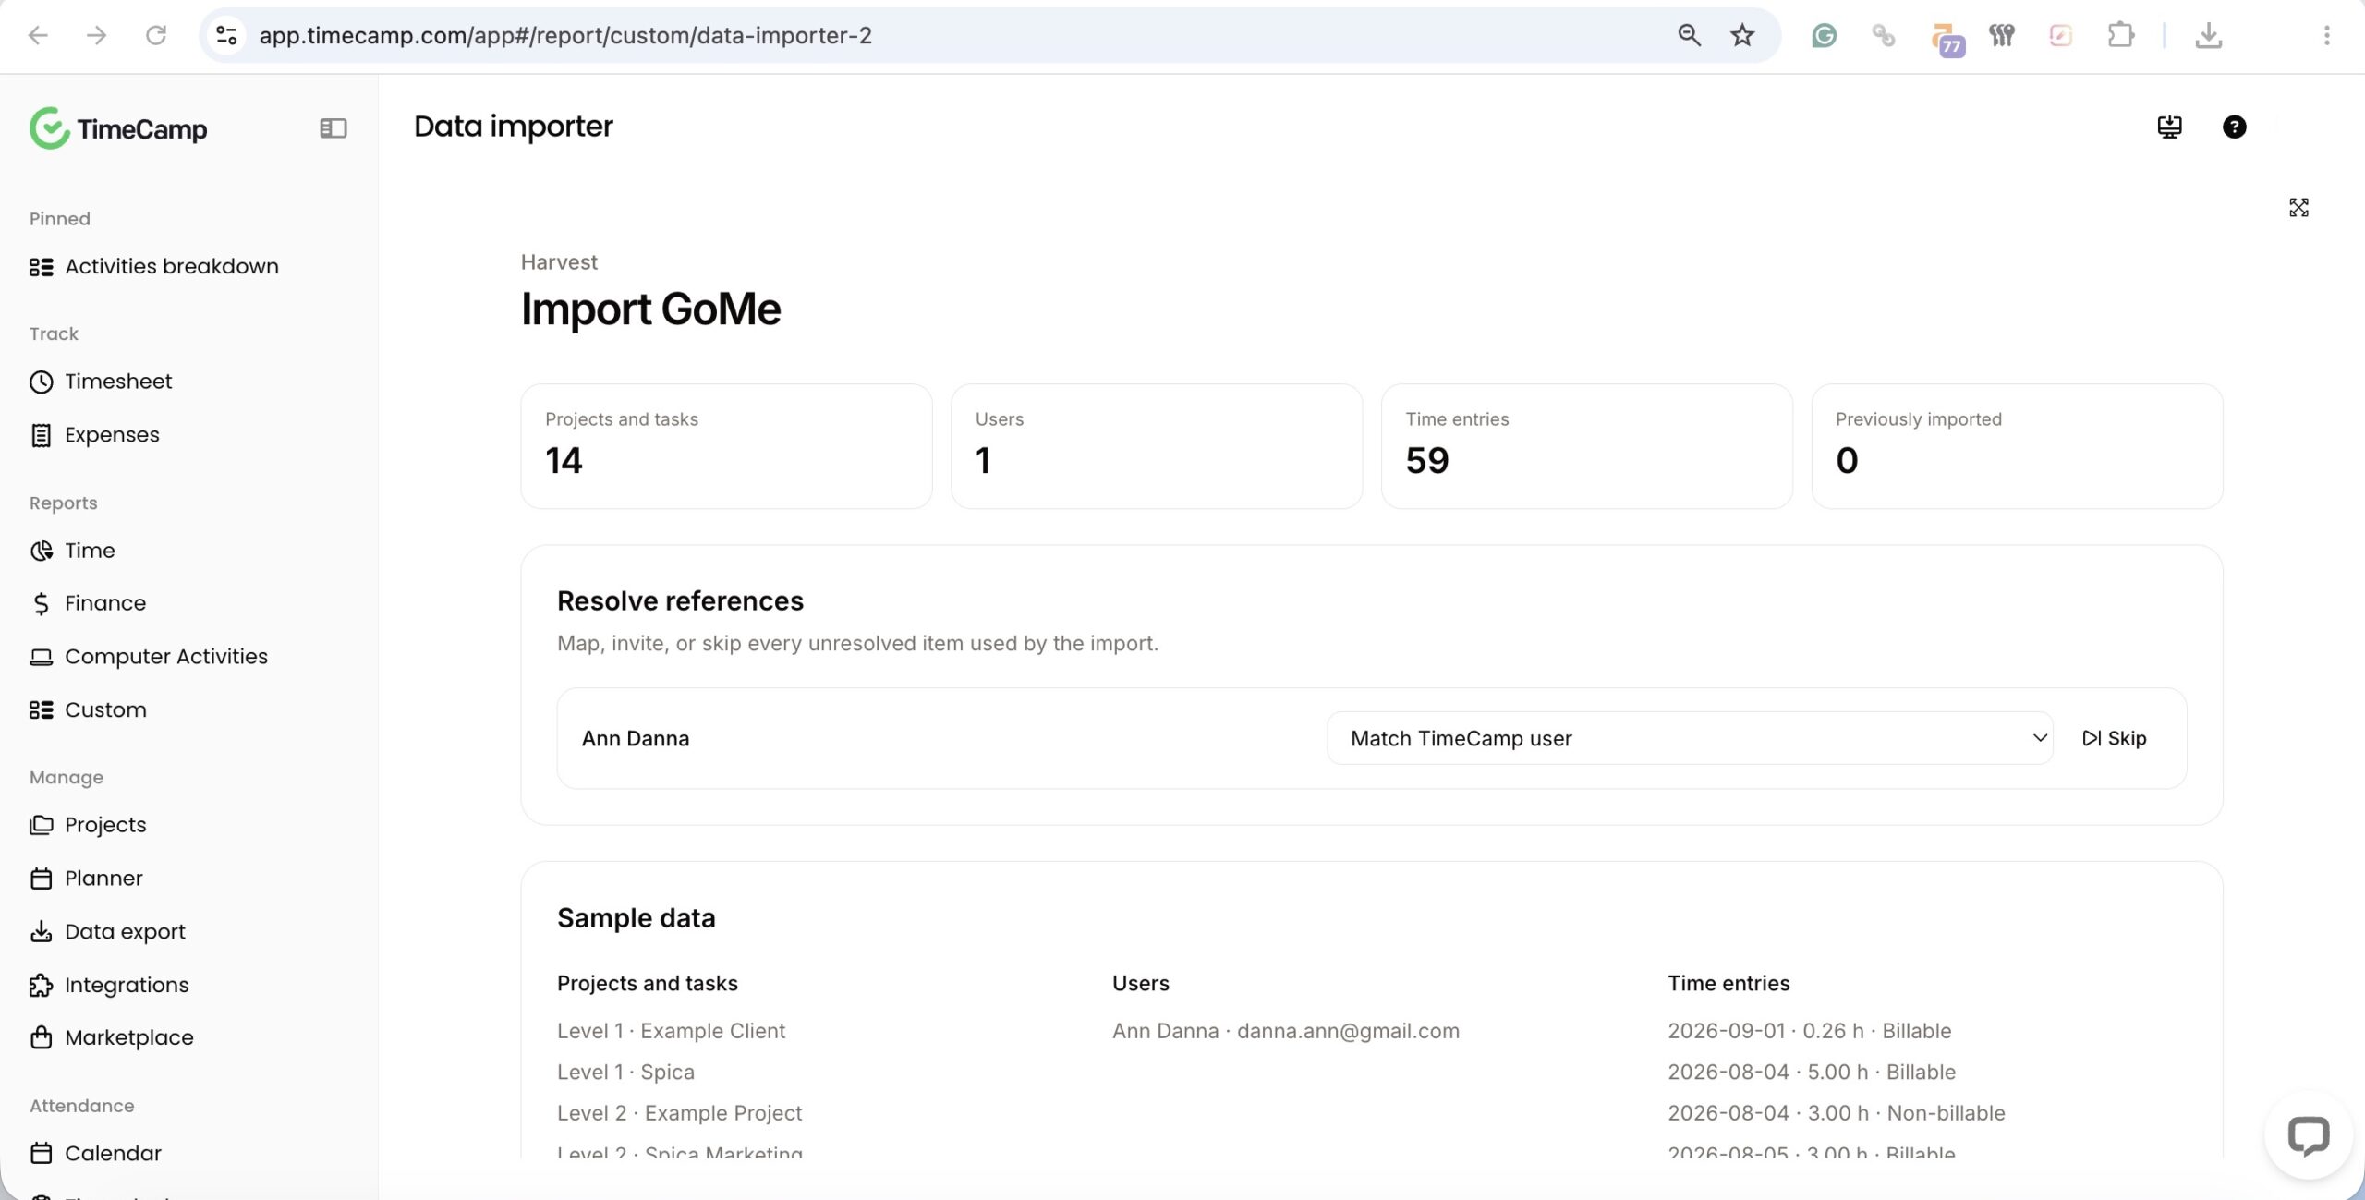View site information icon in address bar
Viewport: 2365px width, 1200px height.
pyautogui.click(x=226, y=35)
